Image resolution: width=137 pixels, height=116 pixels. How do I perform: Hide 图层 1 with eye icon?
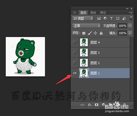click(75, 73)
